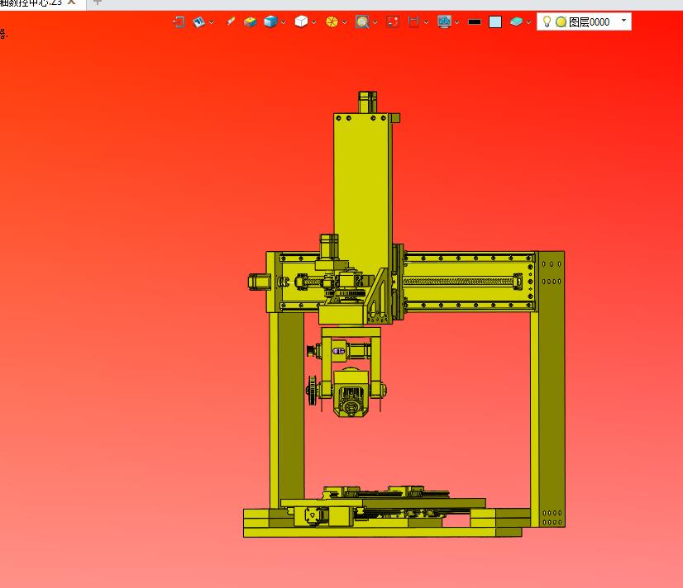Click the plus button to add new tab
Viewport: 683px width, 588px height.
(x=98, y=2)
